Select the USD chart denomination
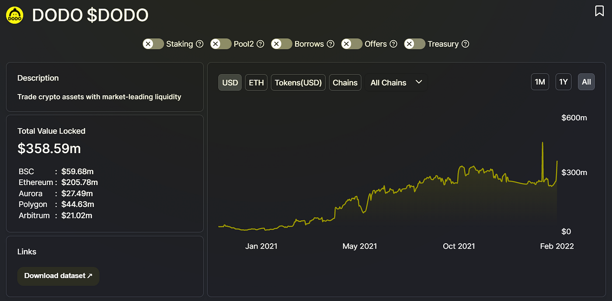 click(x=230, y=82)
